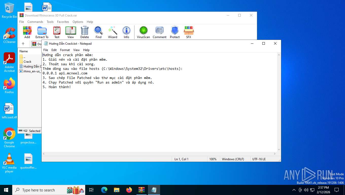Open Recycle Bin desktop icon

[9, 10]
